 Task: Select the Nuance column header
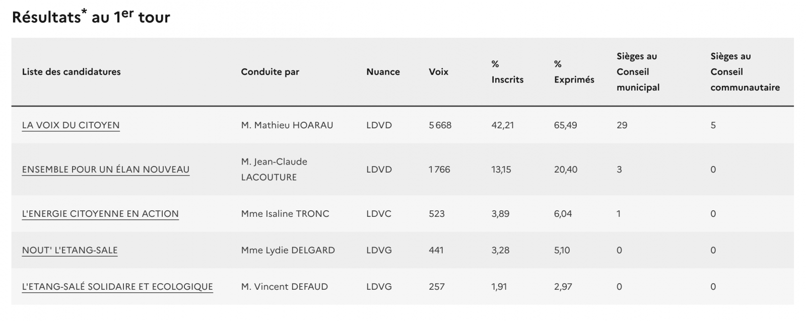coord(383,72)
